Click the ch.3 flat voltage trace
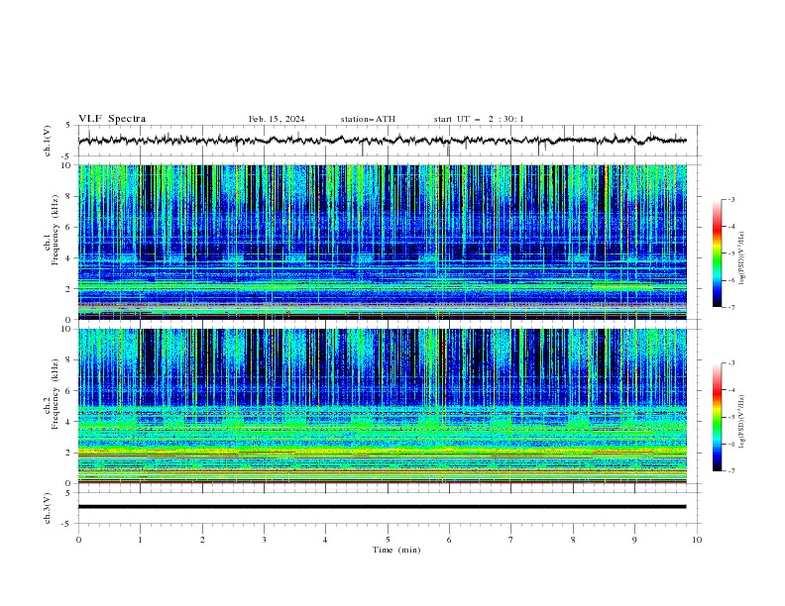 [382, 507]
